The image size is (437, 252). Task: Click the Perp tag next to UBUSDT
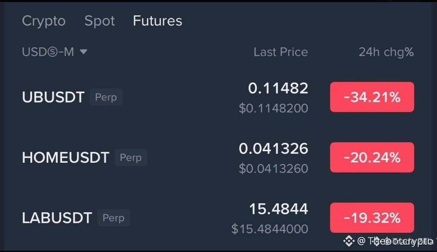coord(106,97)
